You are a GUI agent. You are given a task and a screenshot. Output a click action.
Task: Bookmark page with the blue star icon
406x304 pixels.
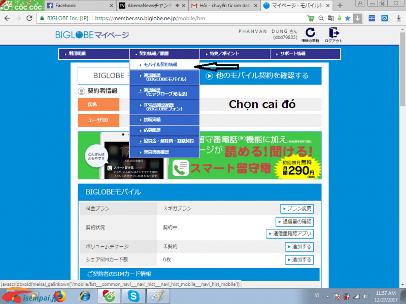click(348, 18)
